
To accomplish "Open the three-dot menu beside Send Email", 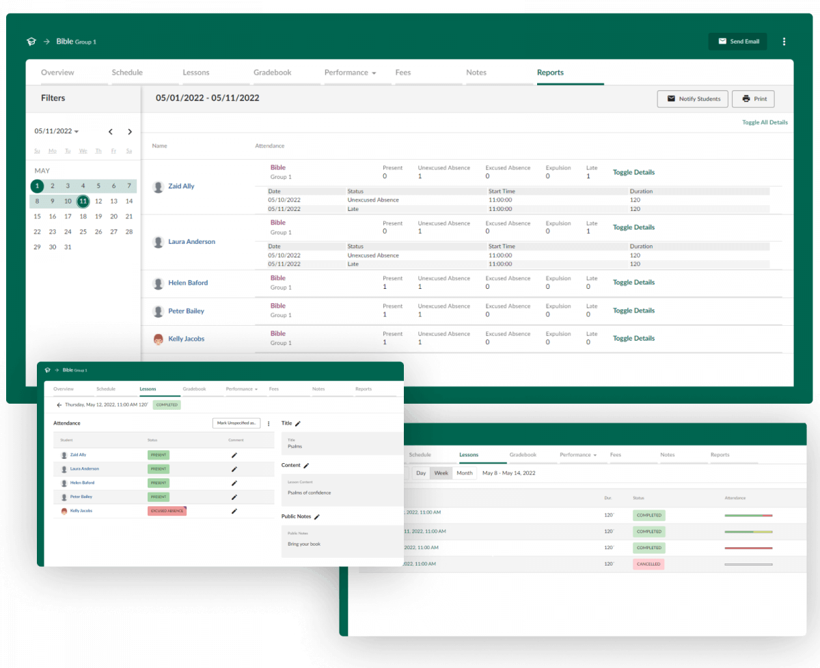I will click(784, 42).
